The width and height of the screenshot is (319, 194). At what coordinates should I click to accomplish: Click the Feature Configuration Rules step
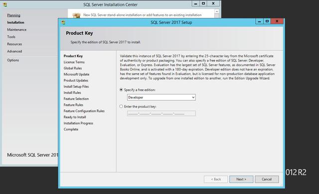pos(84,111)
